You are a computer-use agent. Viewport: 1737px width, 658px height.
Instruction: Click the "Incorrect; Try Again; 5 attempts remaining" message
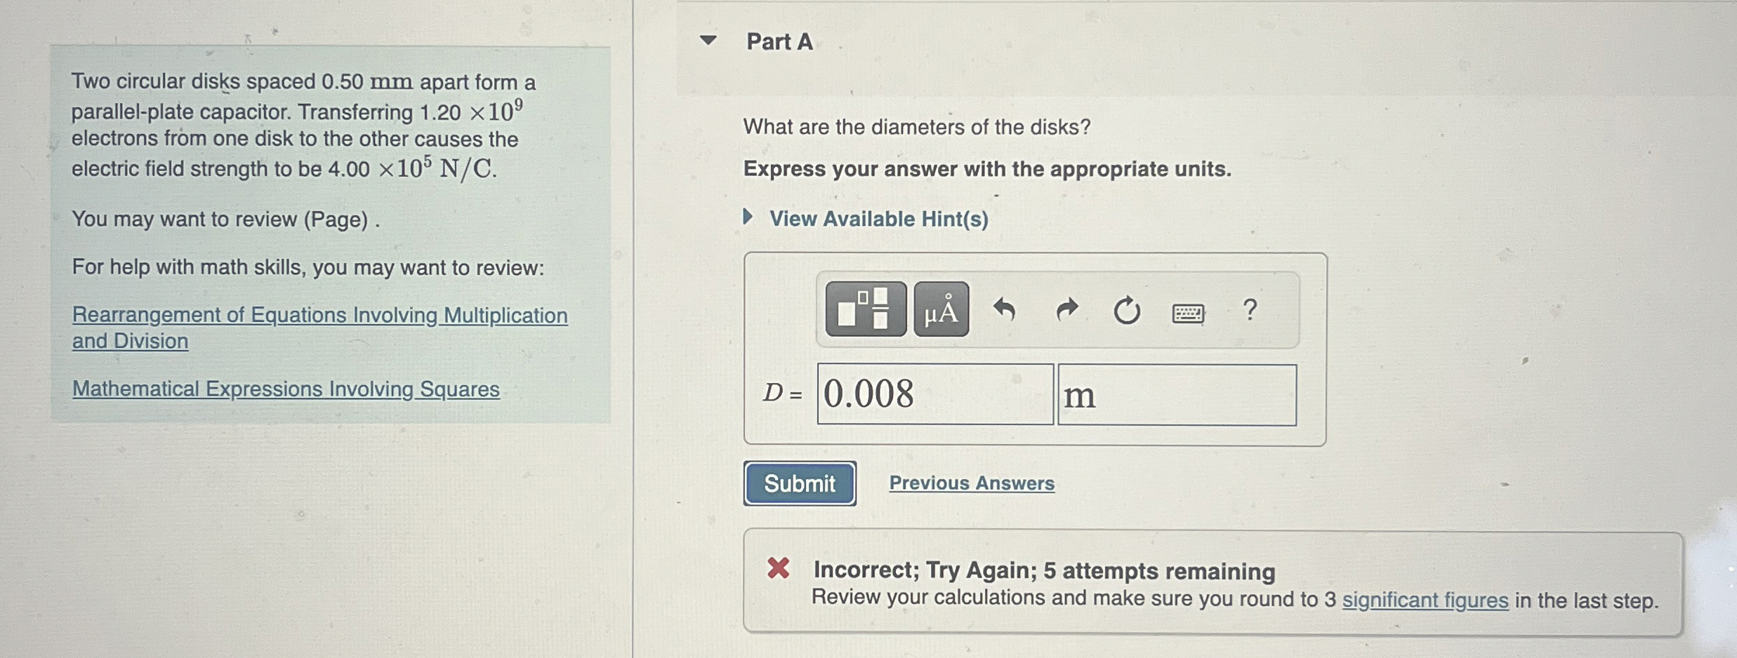pos(1044,570)
